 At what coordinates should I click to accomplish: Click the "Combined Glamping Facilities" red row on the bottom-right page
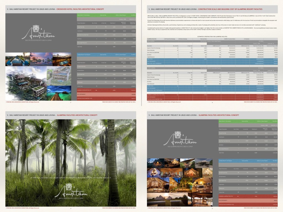(248, 196)
